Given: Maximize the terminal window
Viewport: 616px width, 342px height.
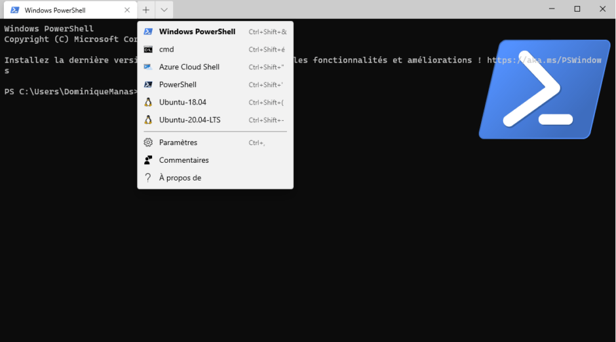Looking at the screenshot, I should [x=577, y=9].
